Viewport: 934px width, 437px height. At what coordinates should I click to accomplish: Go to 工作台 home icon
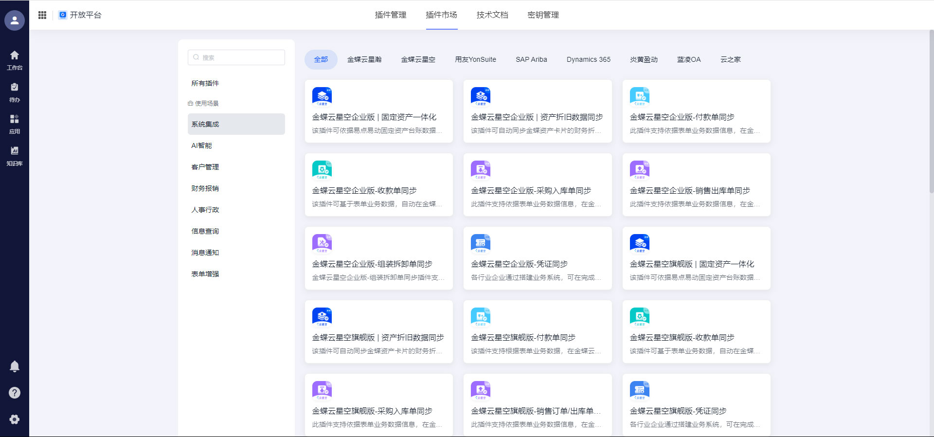(x=15, y=60)
